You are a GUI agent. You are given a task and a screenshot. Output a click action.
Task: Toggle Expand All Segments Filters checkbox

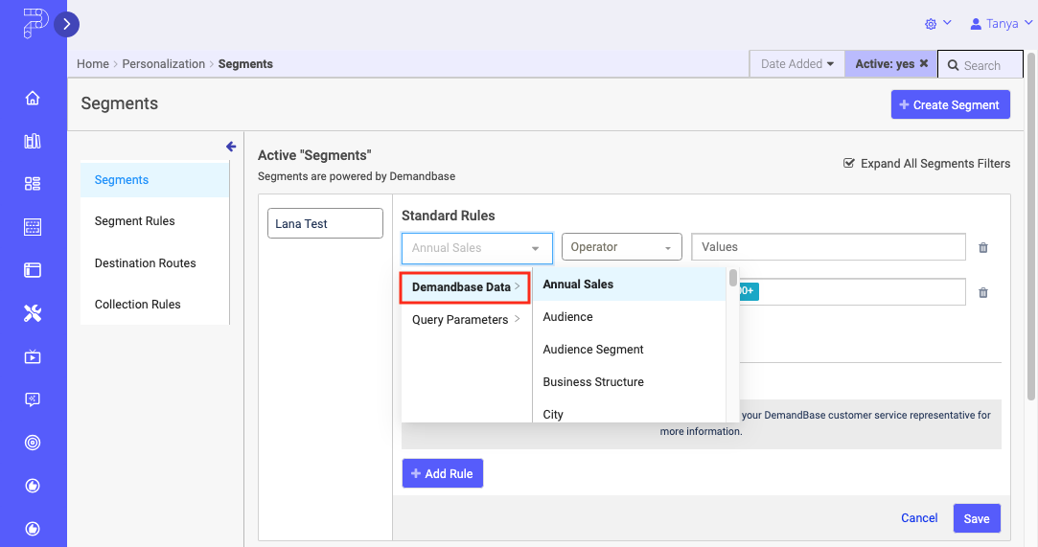[848, 164]
